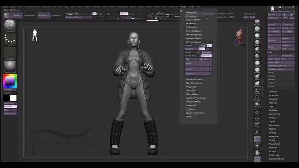
Task: Open Multi Map Exporter in Zplugin list
Action: coord(194,83)
